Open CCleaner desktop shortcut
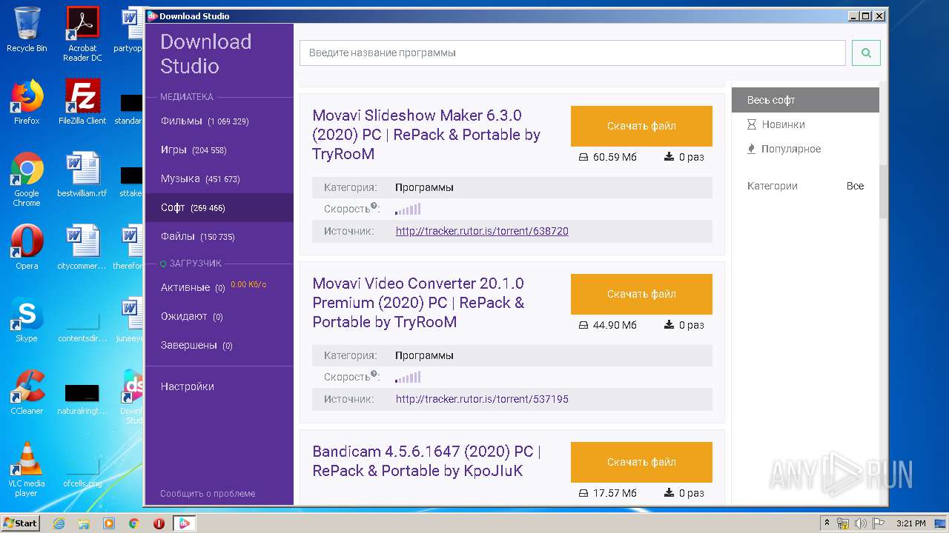 (27, 392)
